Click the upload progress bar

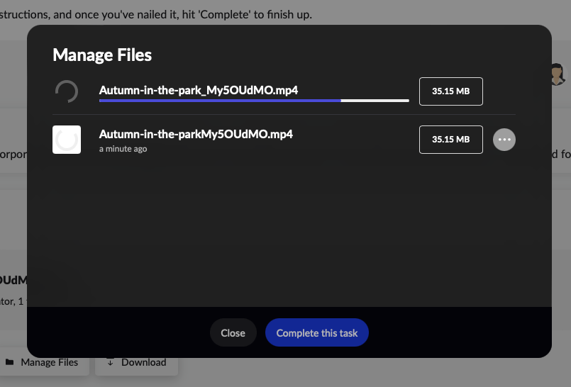pos(254,101)
